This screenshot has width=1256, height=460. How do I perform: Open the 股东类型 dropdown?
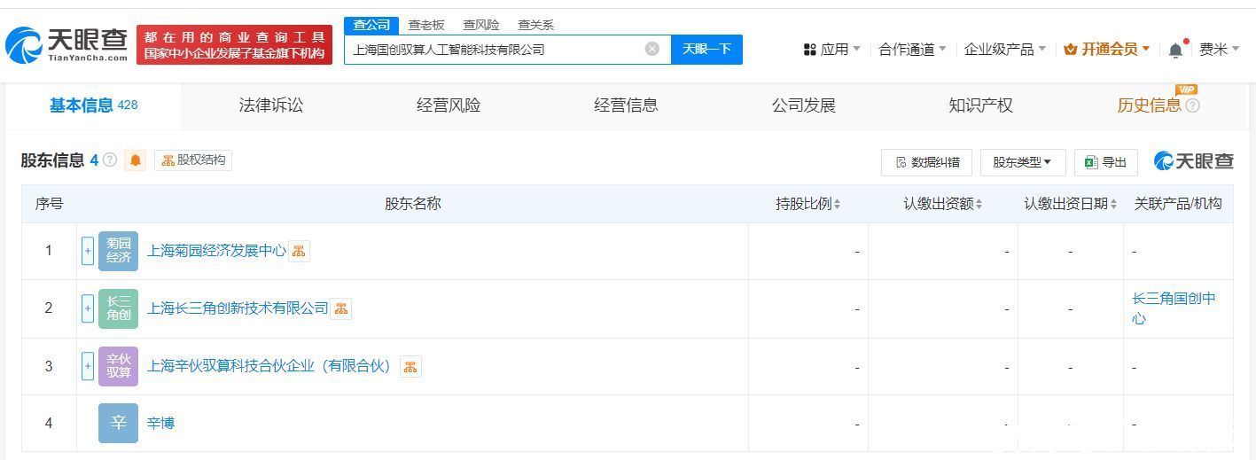[x=1022, y=162]
